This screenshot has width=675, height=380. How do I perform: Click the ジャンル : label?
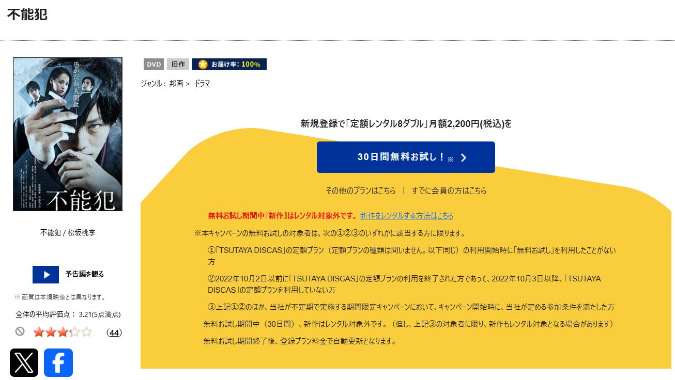point(153,84)
